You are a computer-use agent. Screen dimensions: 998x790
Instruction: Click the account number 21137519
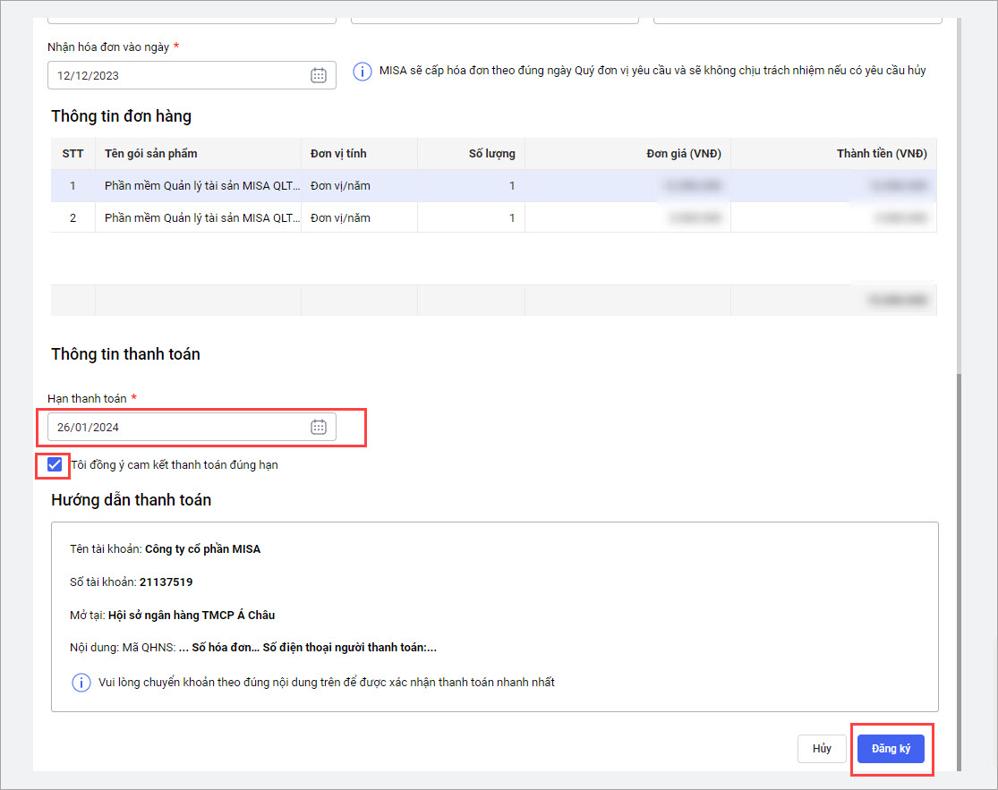pyautogui.click(x=166, y=582)
